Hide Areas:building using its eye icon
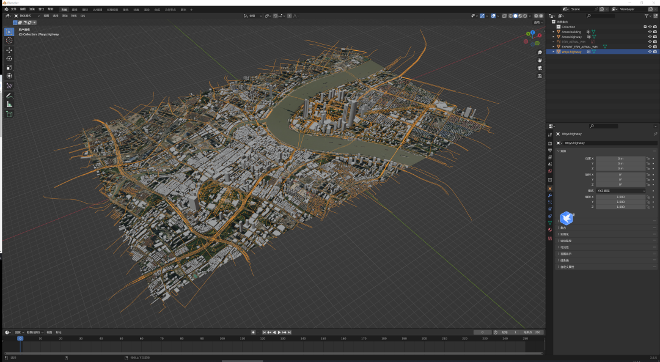 click(650, 32)
